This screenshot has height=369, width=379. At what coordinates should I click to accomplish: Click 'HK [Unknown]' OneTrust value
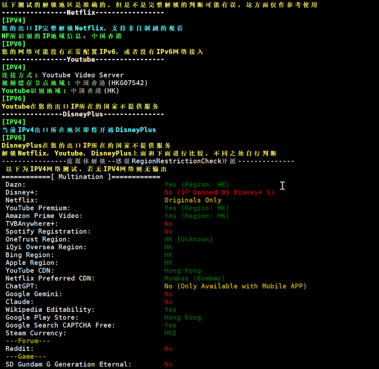(x=188, y=239)
